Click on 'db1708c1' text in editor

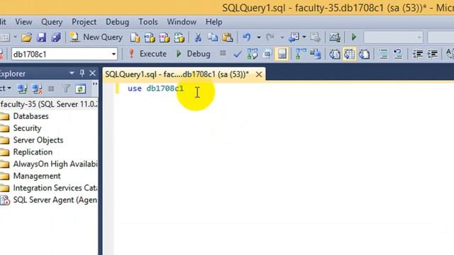click(x=165, y=89)
